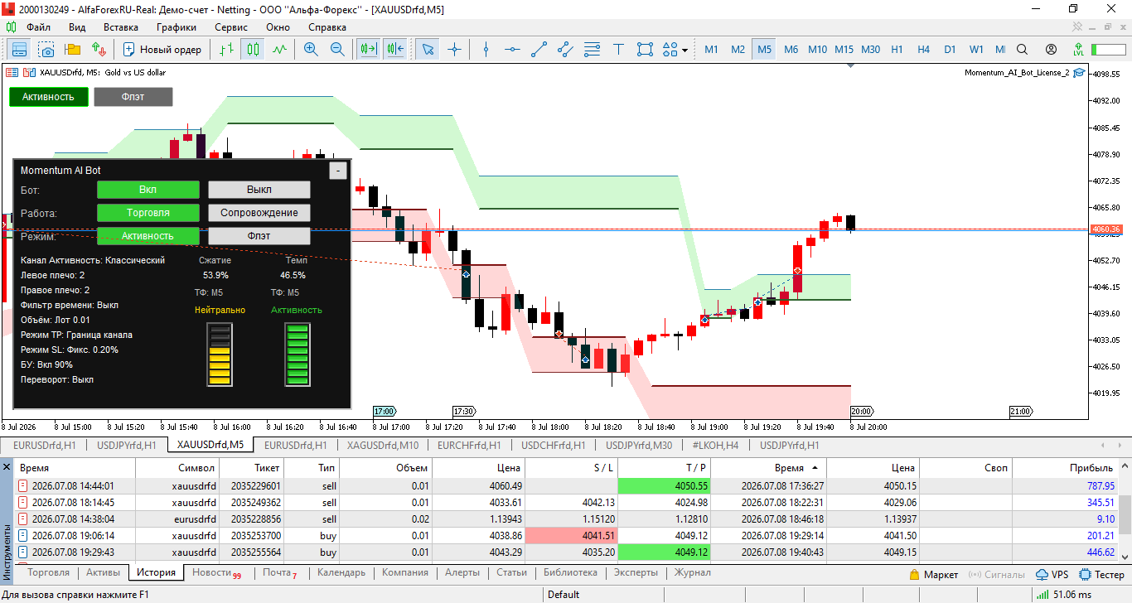Open the search magnifier in toolbar
This screenshot has height=603, width=1132.
[1022, 50]
